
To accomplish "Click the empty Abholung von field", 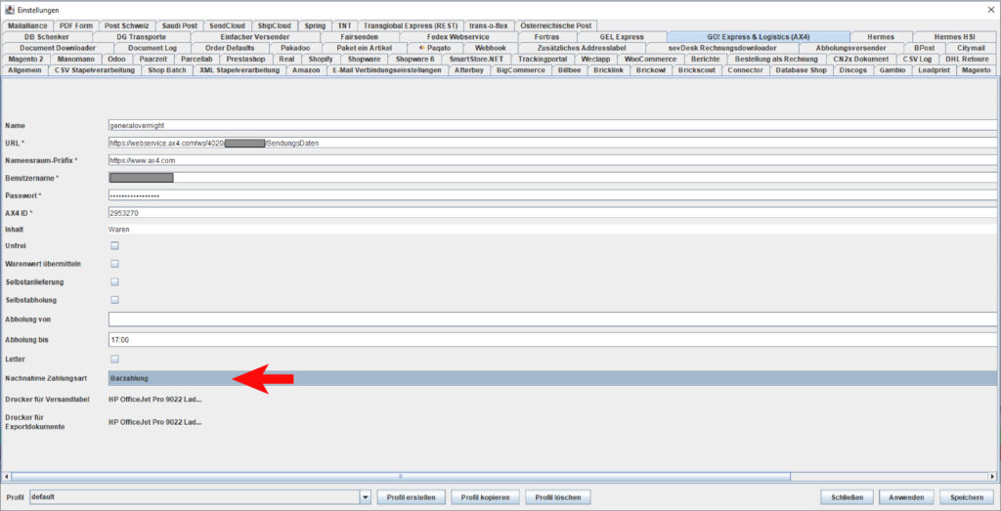I will tap(553, 319).
